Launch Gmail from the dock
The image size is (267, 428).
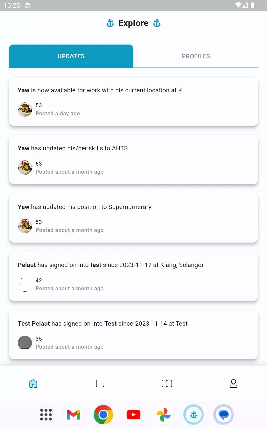pyautogui.click(x=73, y=415)
